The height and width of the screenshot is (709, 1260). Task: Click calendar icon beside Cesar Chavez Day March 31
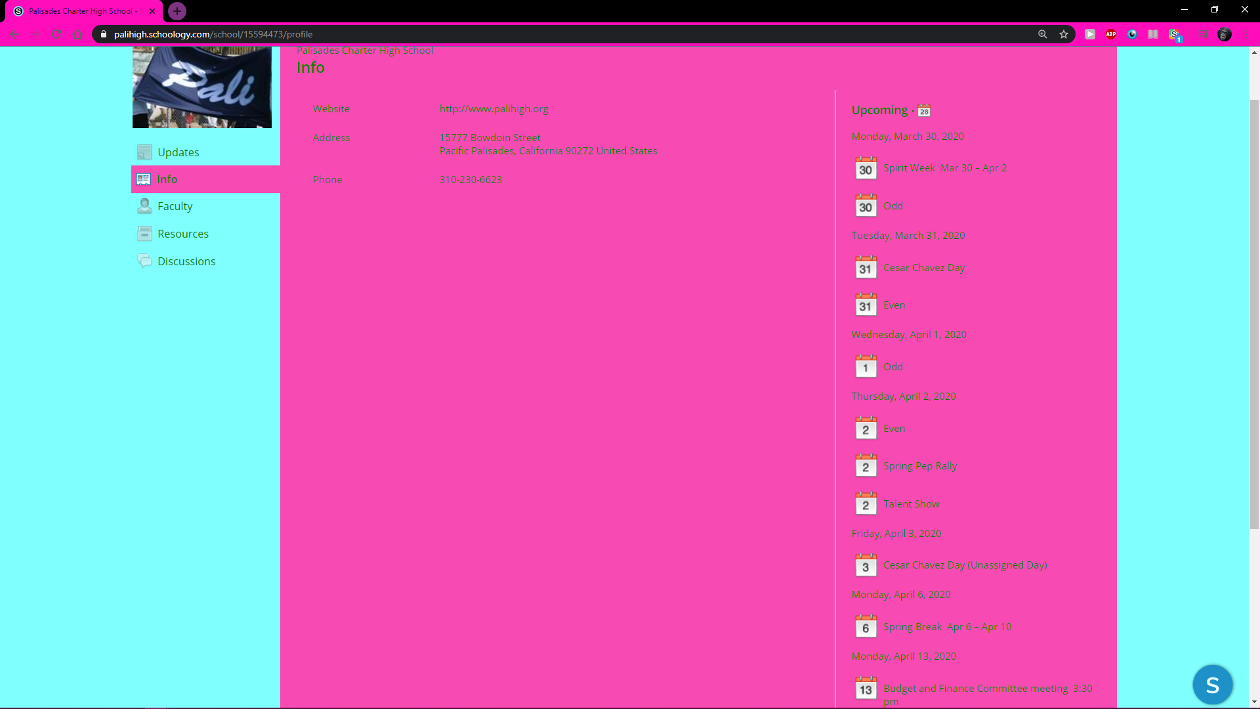tap(866, 267)
